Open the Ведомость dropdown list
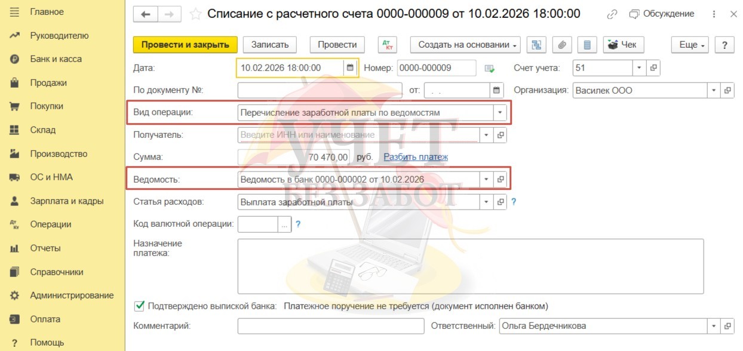This screenshot has height=351, width=743. tap(486, 179)
